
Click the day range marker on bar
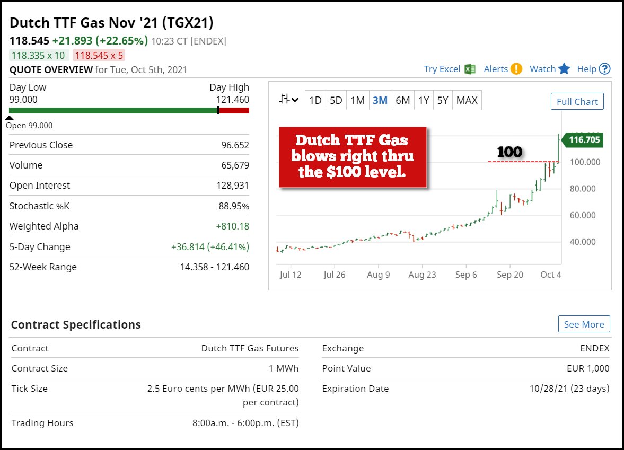click(218, 110)
